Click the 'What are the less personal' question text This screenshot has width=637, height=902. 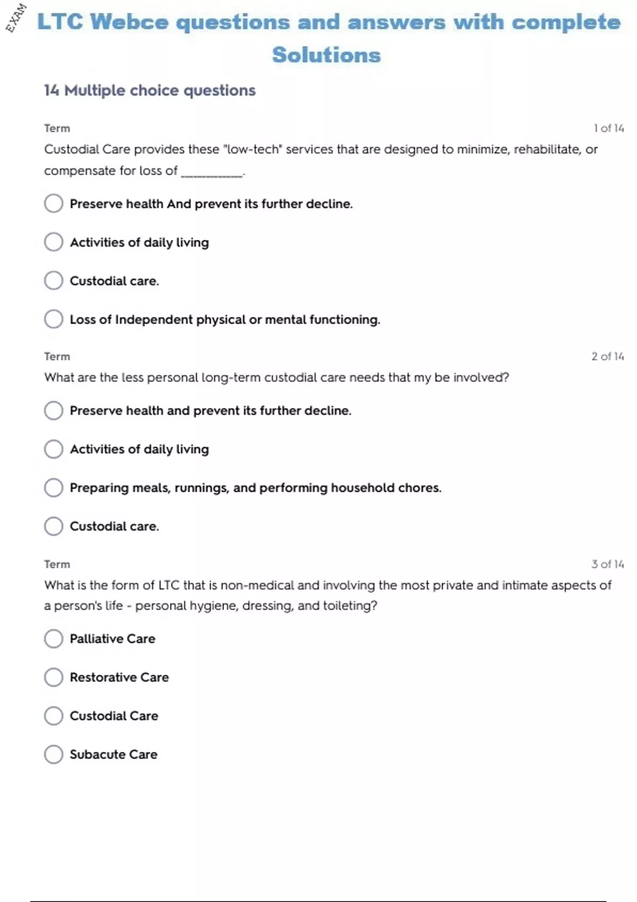tap(277, 377)
